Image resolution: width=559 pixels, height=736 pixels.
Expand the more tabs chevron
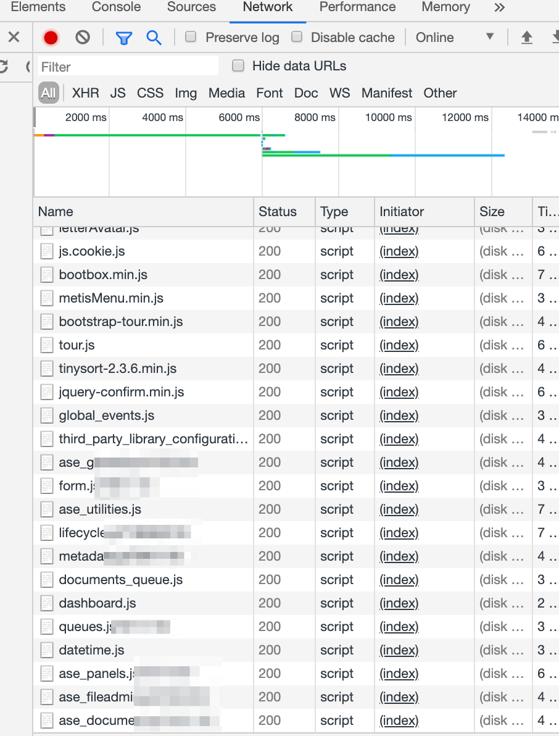pyautogui.click(x=500, y=7)
